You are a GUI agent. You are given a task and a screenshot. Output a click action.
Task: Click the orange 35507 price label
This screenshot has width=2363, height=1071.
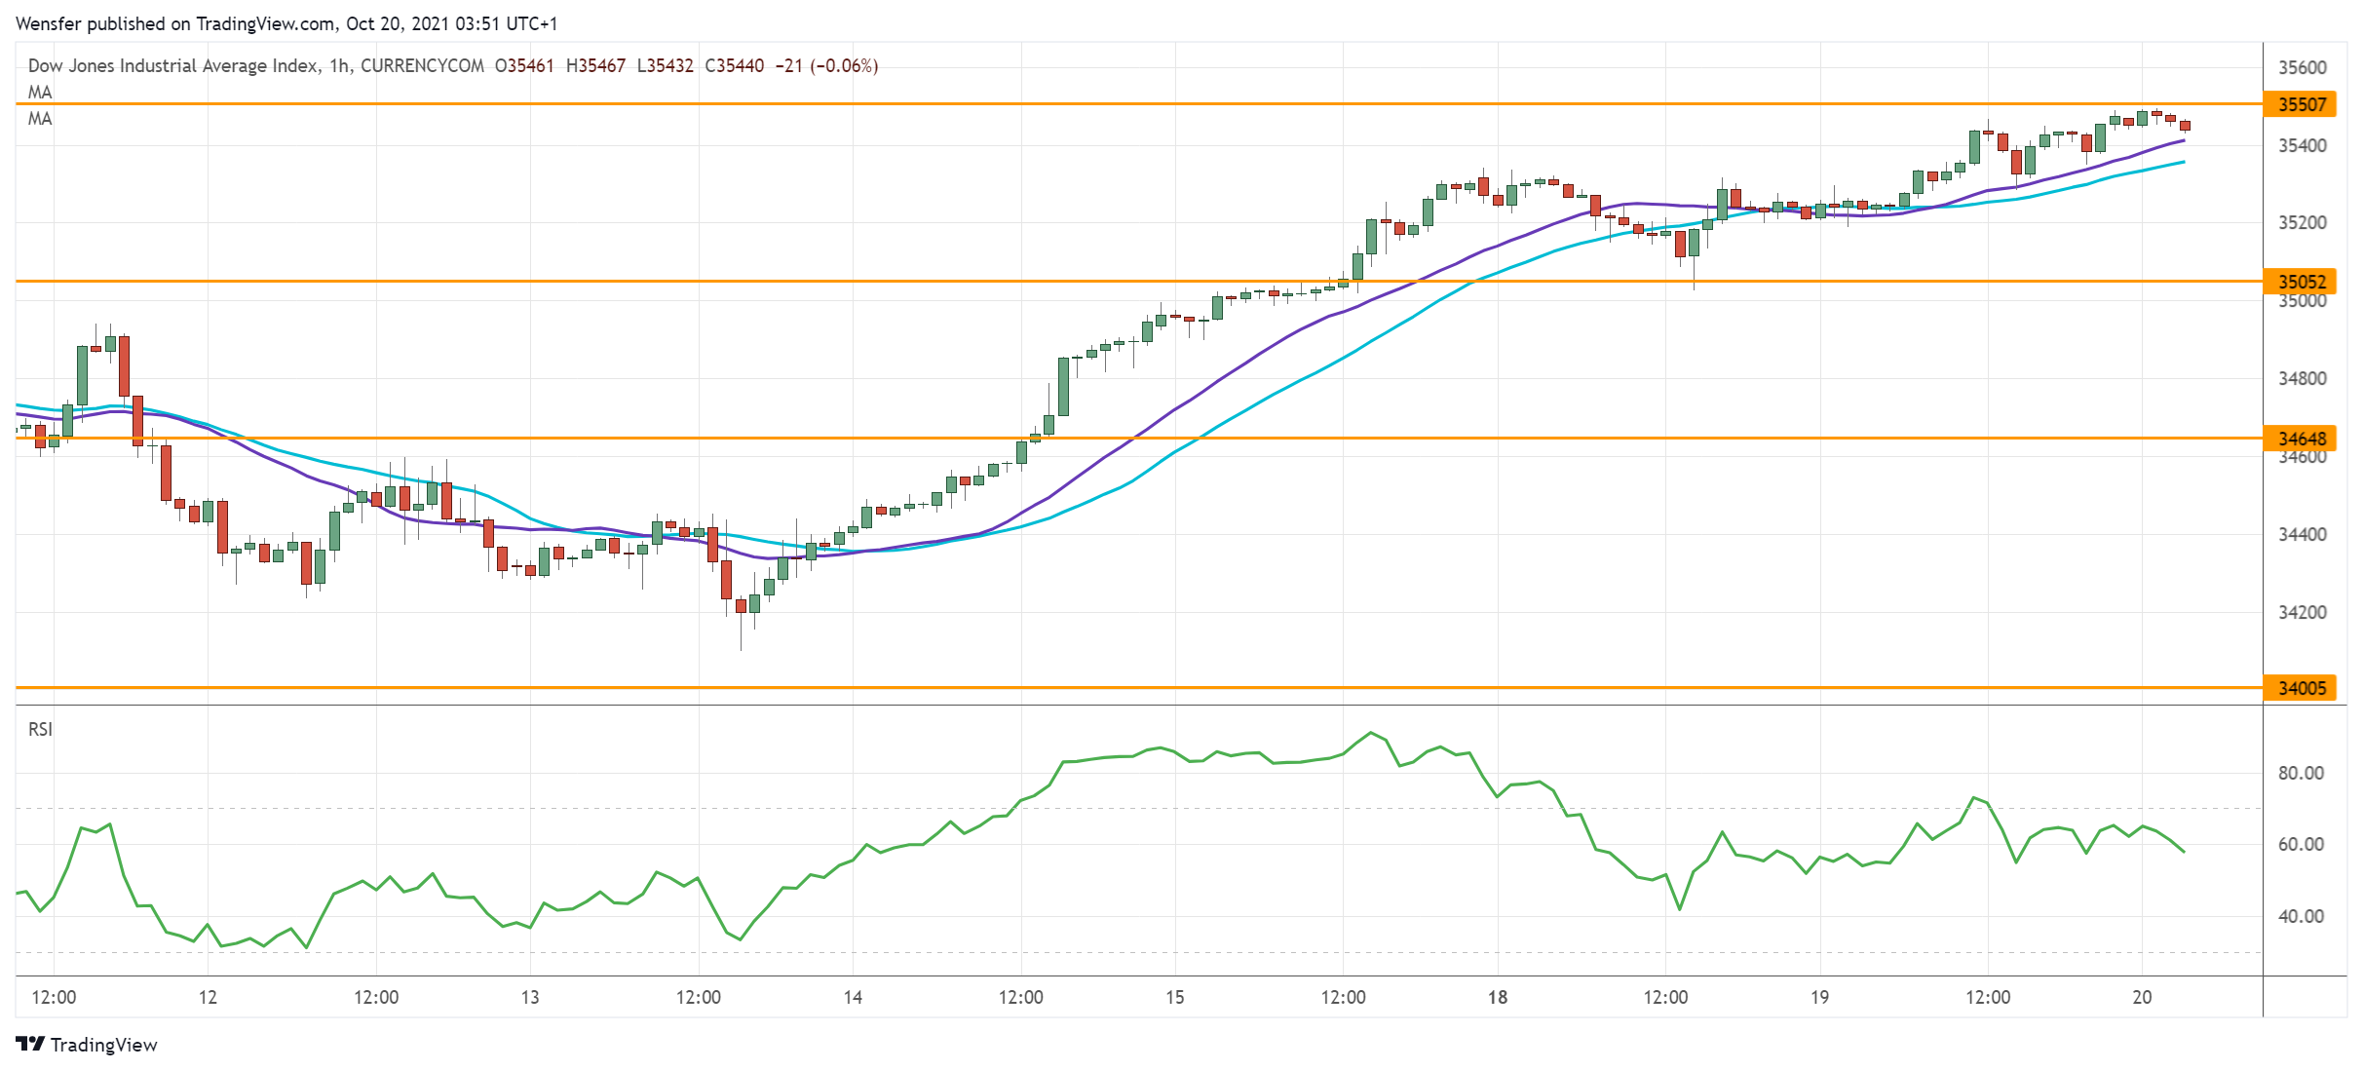(x=2301, y=104)
